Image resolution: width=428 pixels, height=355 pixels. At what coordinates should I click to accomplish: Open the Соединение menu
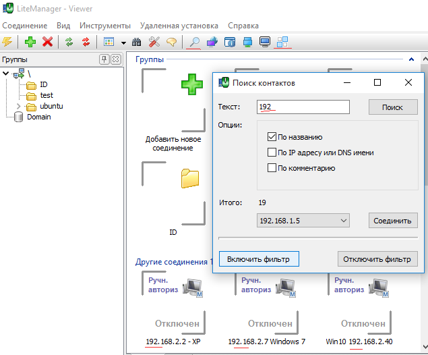24,26
